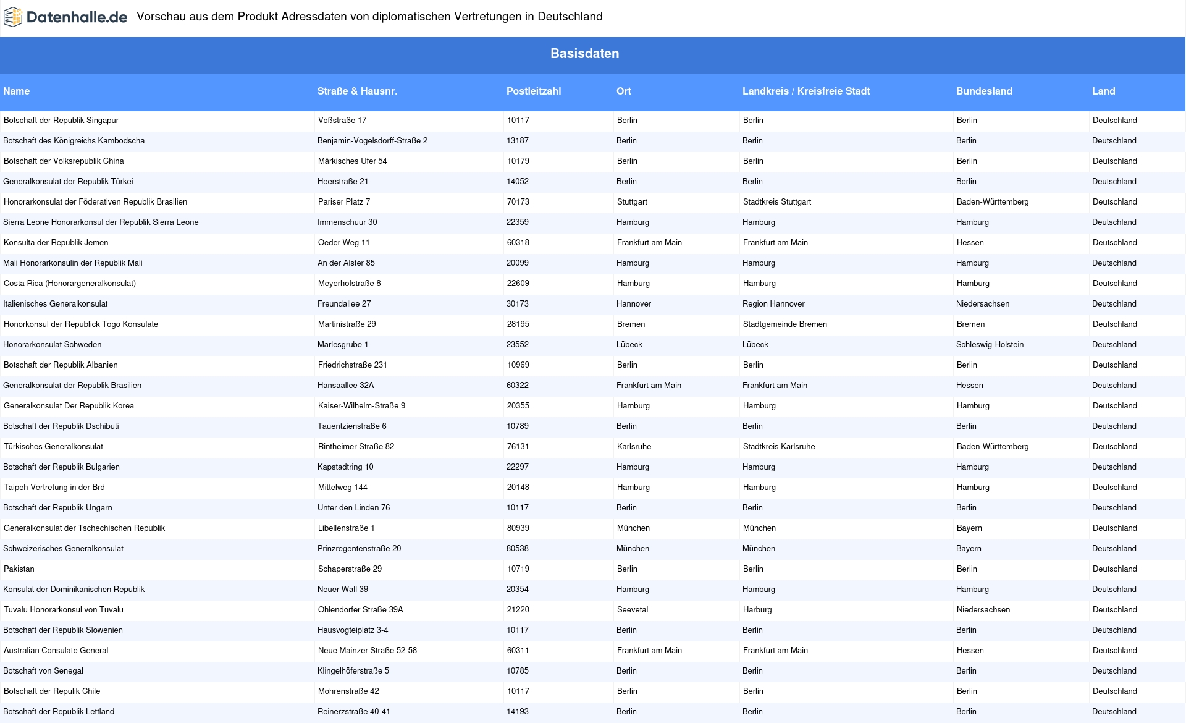The image size is (1186, 723).
Task: Select postal code 21220
Action: point(518,609)
